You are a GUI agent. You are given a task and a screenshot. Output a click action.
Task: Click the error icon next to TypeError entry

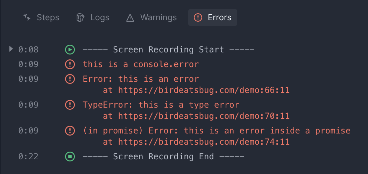70,105
